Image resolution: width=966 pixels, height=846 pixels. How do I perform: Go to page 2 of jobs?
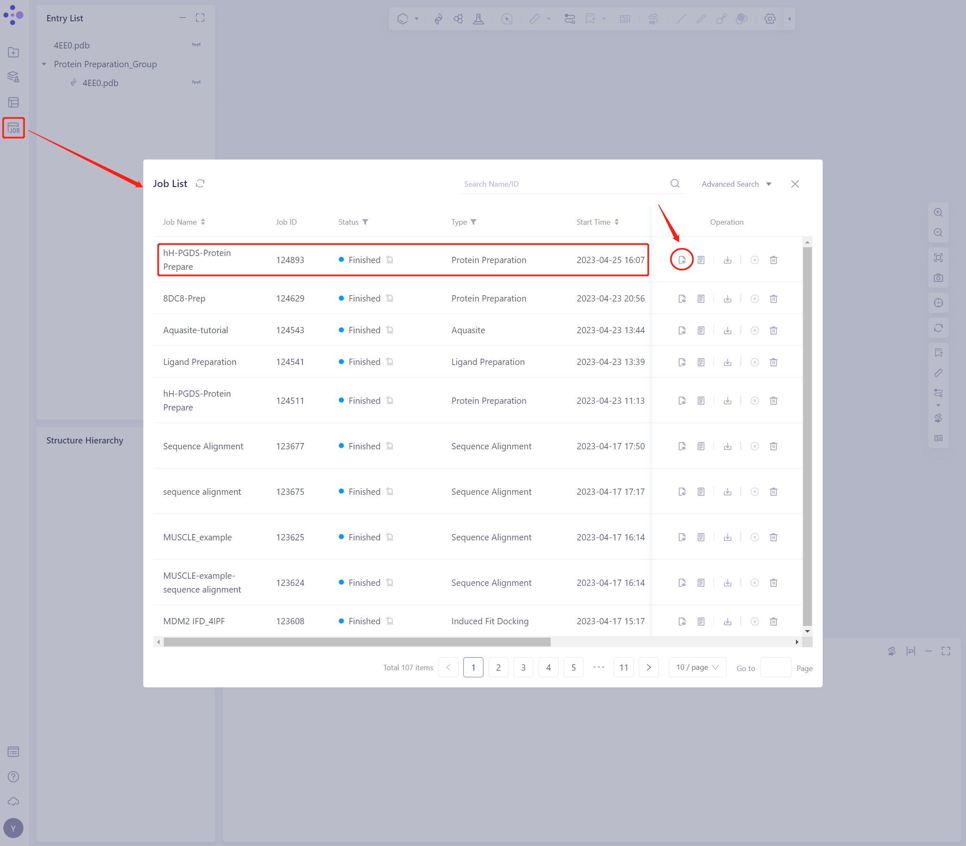pyautogui.click(x=498, y=667)
